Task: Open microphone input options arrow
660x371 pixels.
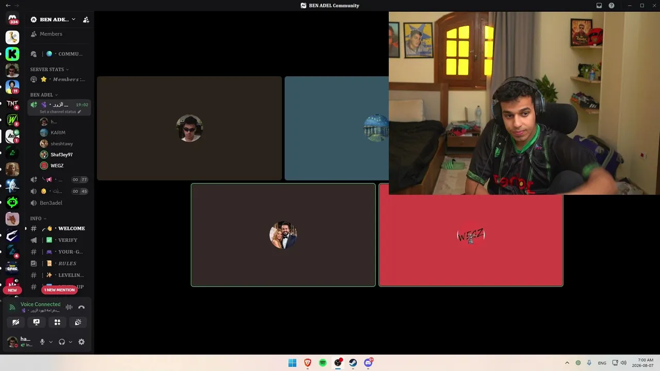Action: [51, 342]
